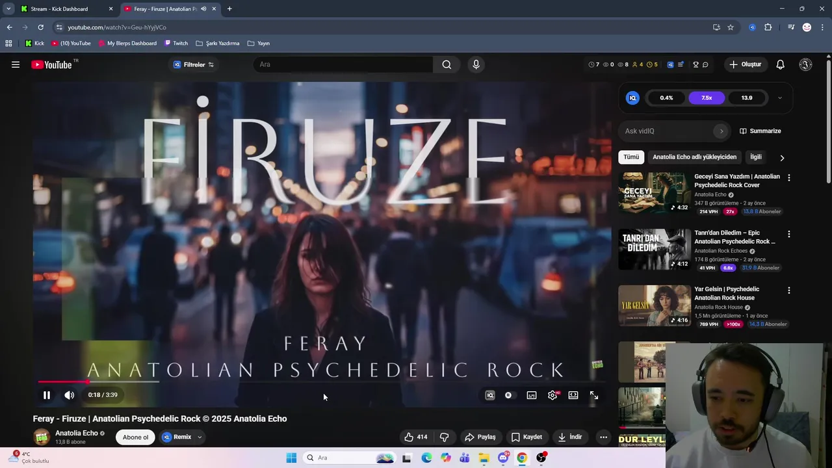Like the video with the thumbs-up 414 button
The height and width of the screenshot is (468, 832).
coord(415,437)
